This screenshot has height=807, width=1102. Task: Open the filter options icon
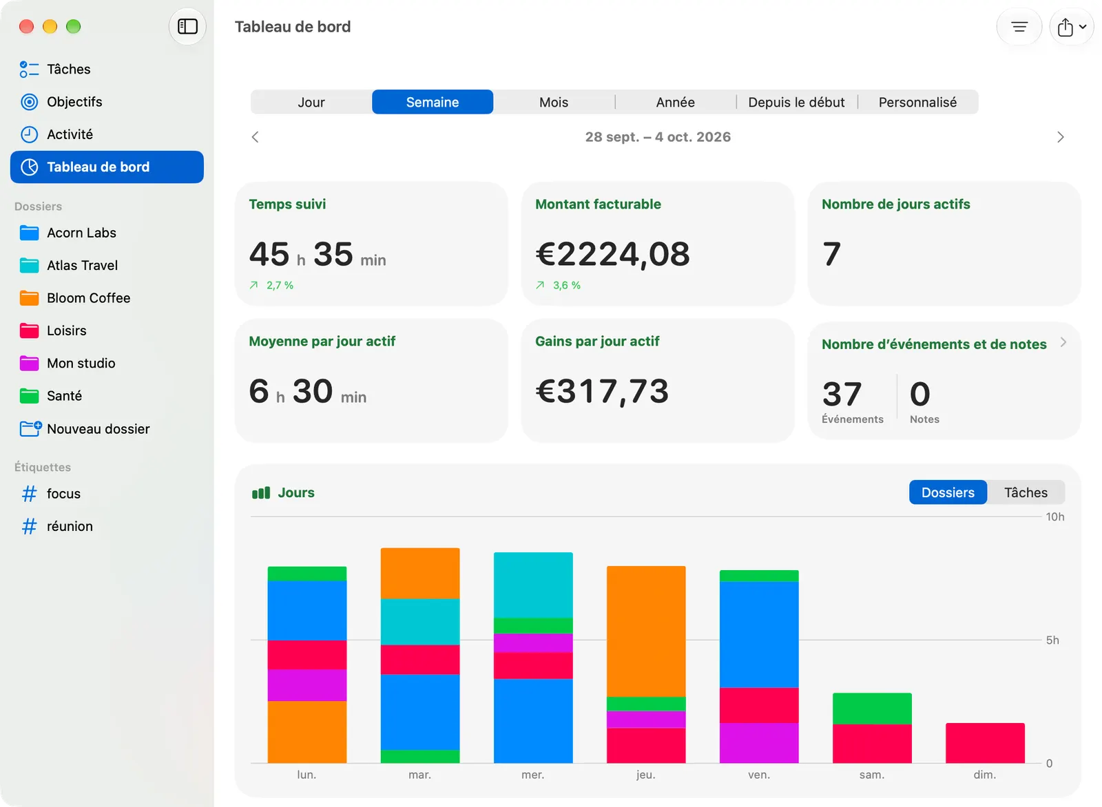tap(1019, 27)
